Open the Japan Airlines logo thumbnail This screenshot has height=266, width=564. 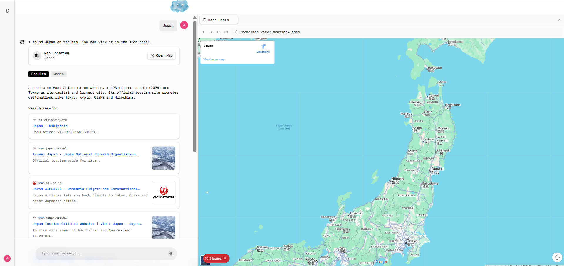point(164,193)
